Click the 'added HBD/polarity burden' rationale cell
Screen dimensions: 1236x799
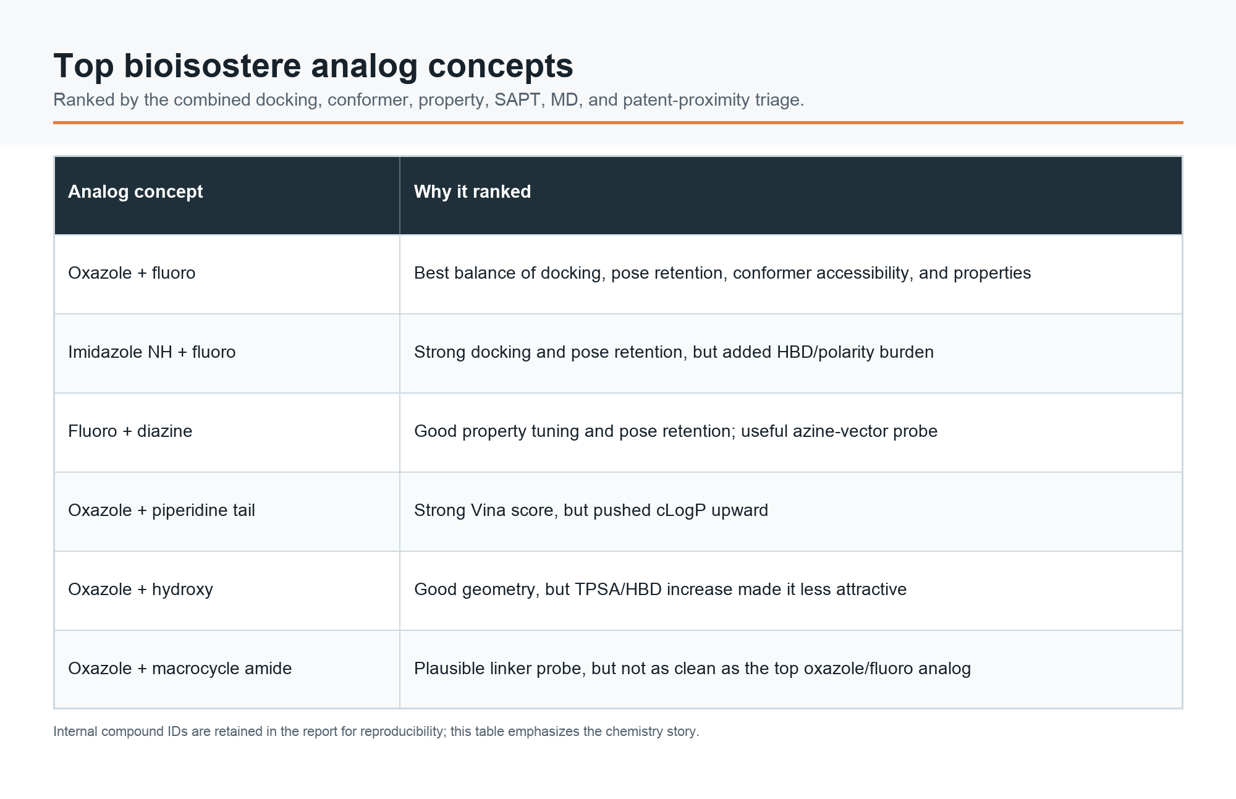tap(791, 353)
